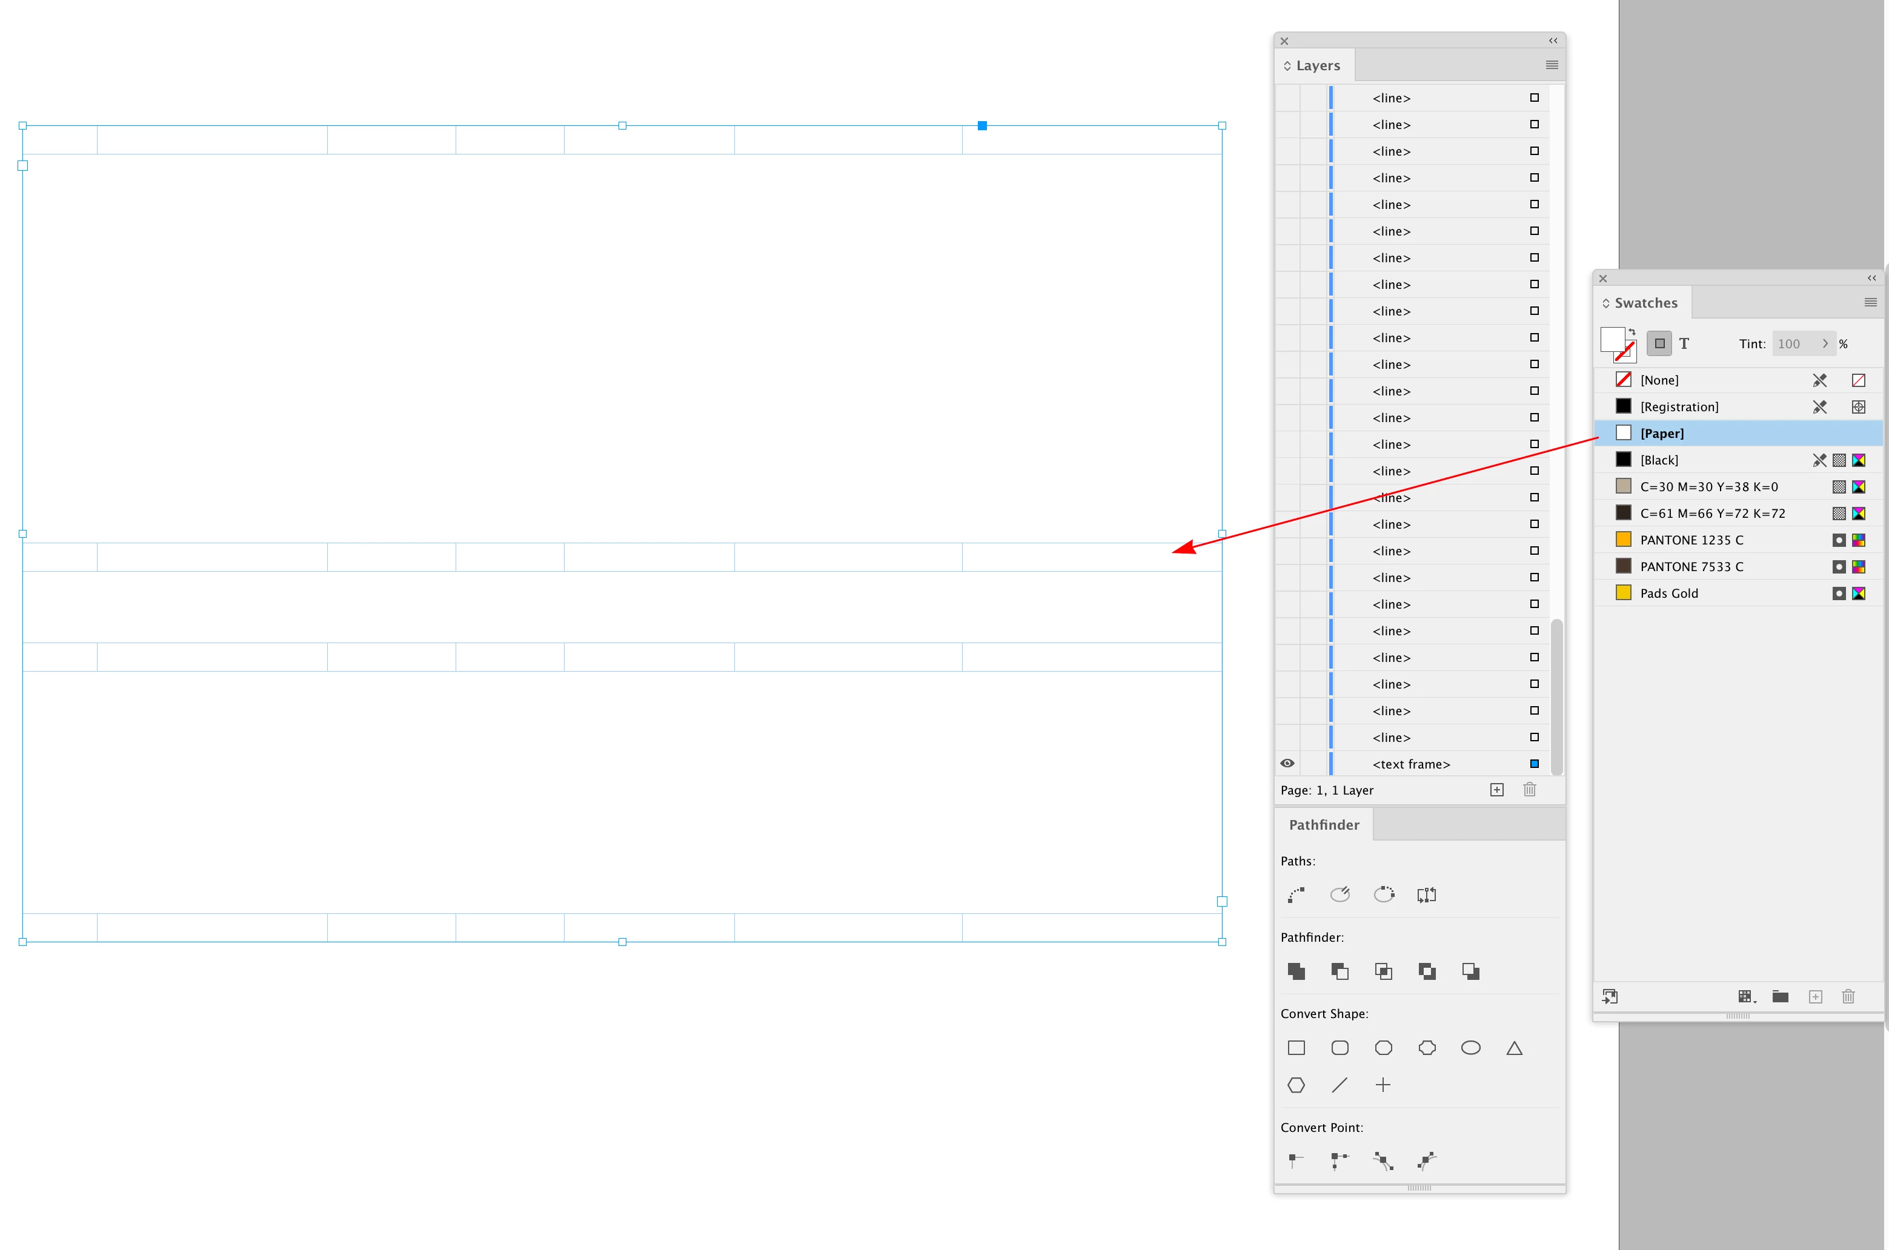Select Formatting affects text T toggle
Viewport: 1889px width, 1250px height.
click(1684, 343)
